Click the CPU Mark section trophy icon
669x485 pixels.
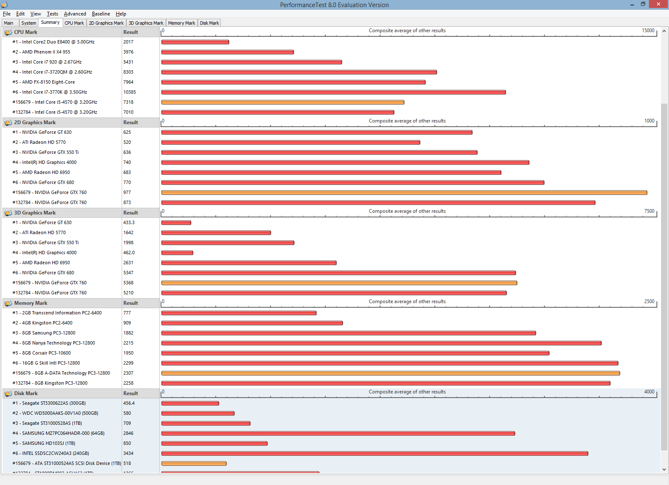click(8, 33)
